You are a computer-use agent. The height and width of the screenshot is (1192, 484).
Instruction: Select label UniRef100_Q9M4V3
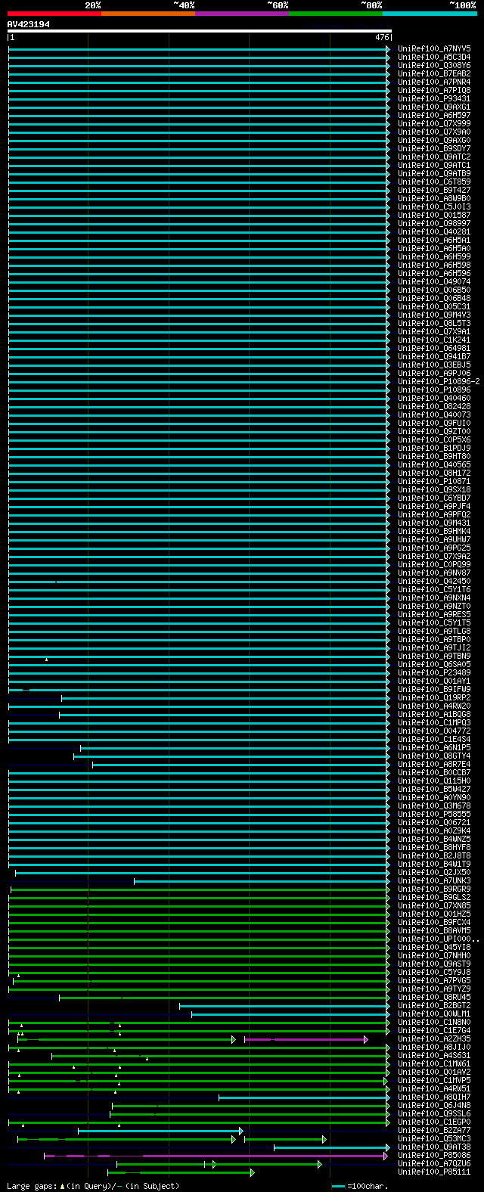click(434, 315)
